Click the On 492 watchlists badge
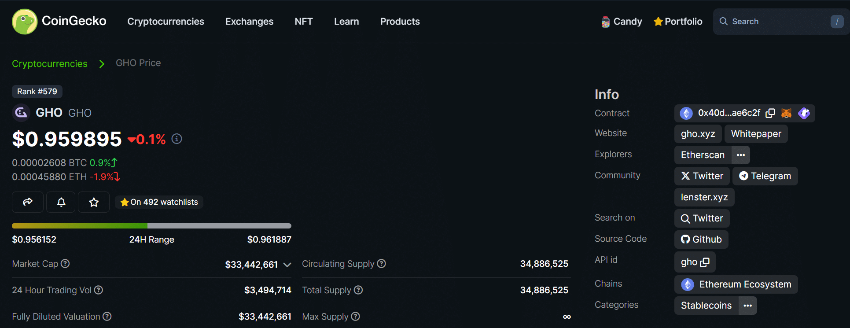Screen dimensions: 850x328 point(159,202)
